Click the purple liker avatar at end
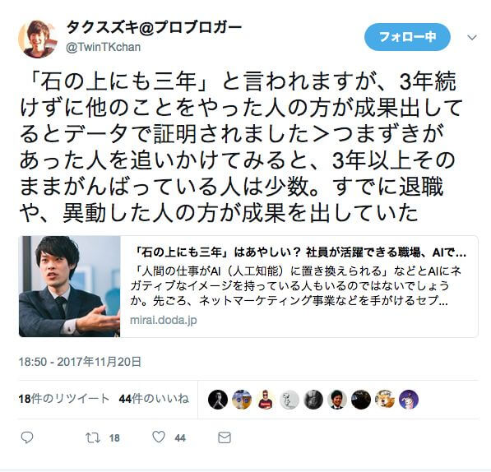 point(409,400)
